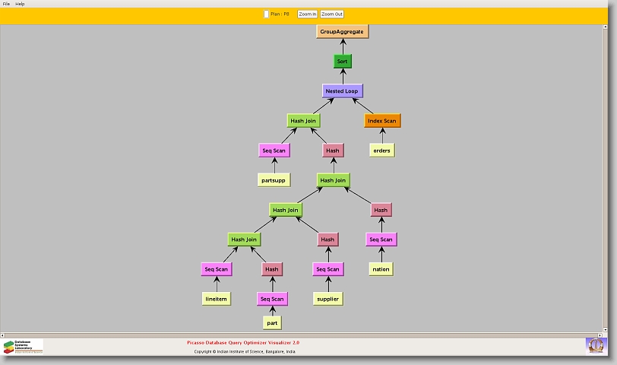Select the GroupAggregate node at the tree root
Viewport: 617px width, 365px height.
click(343, 32)
